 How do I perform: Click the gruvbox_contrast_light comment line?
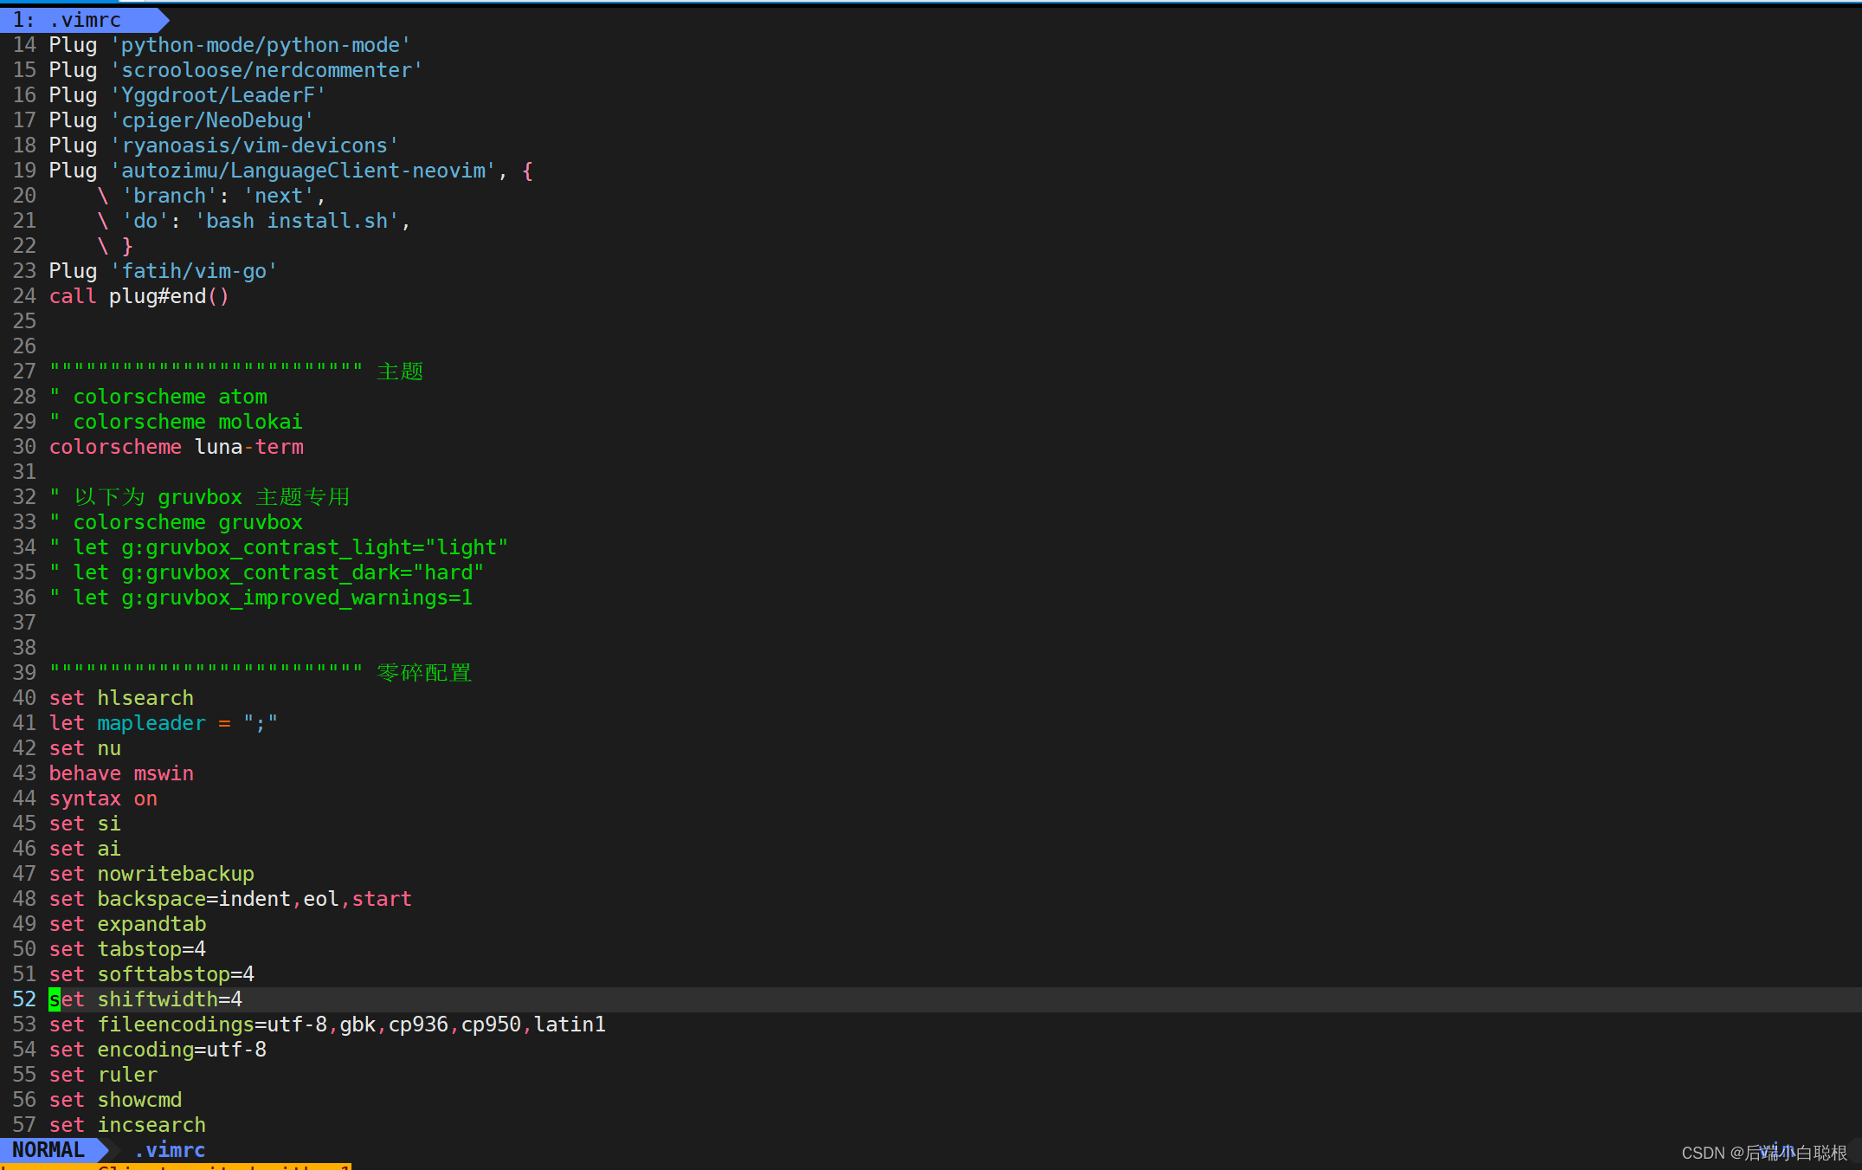[279, 547]
